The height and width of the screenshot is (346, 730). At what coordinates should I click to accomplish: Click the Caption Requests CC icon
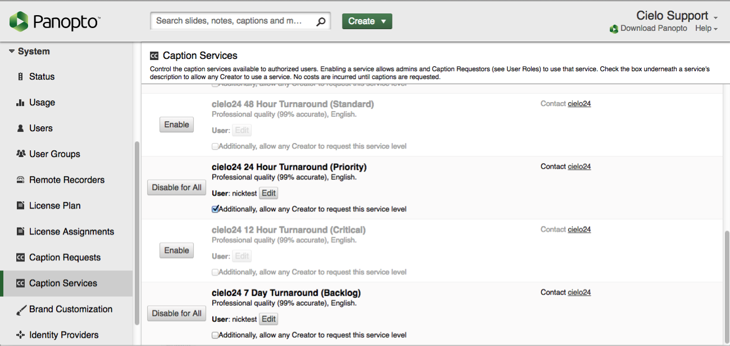(x=21, y=257)
